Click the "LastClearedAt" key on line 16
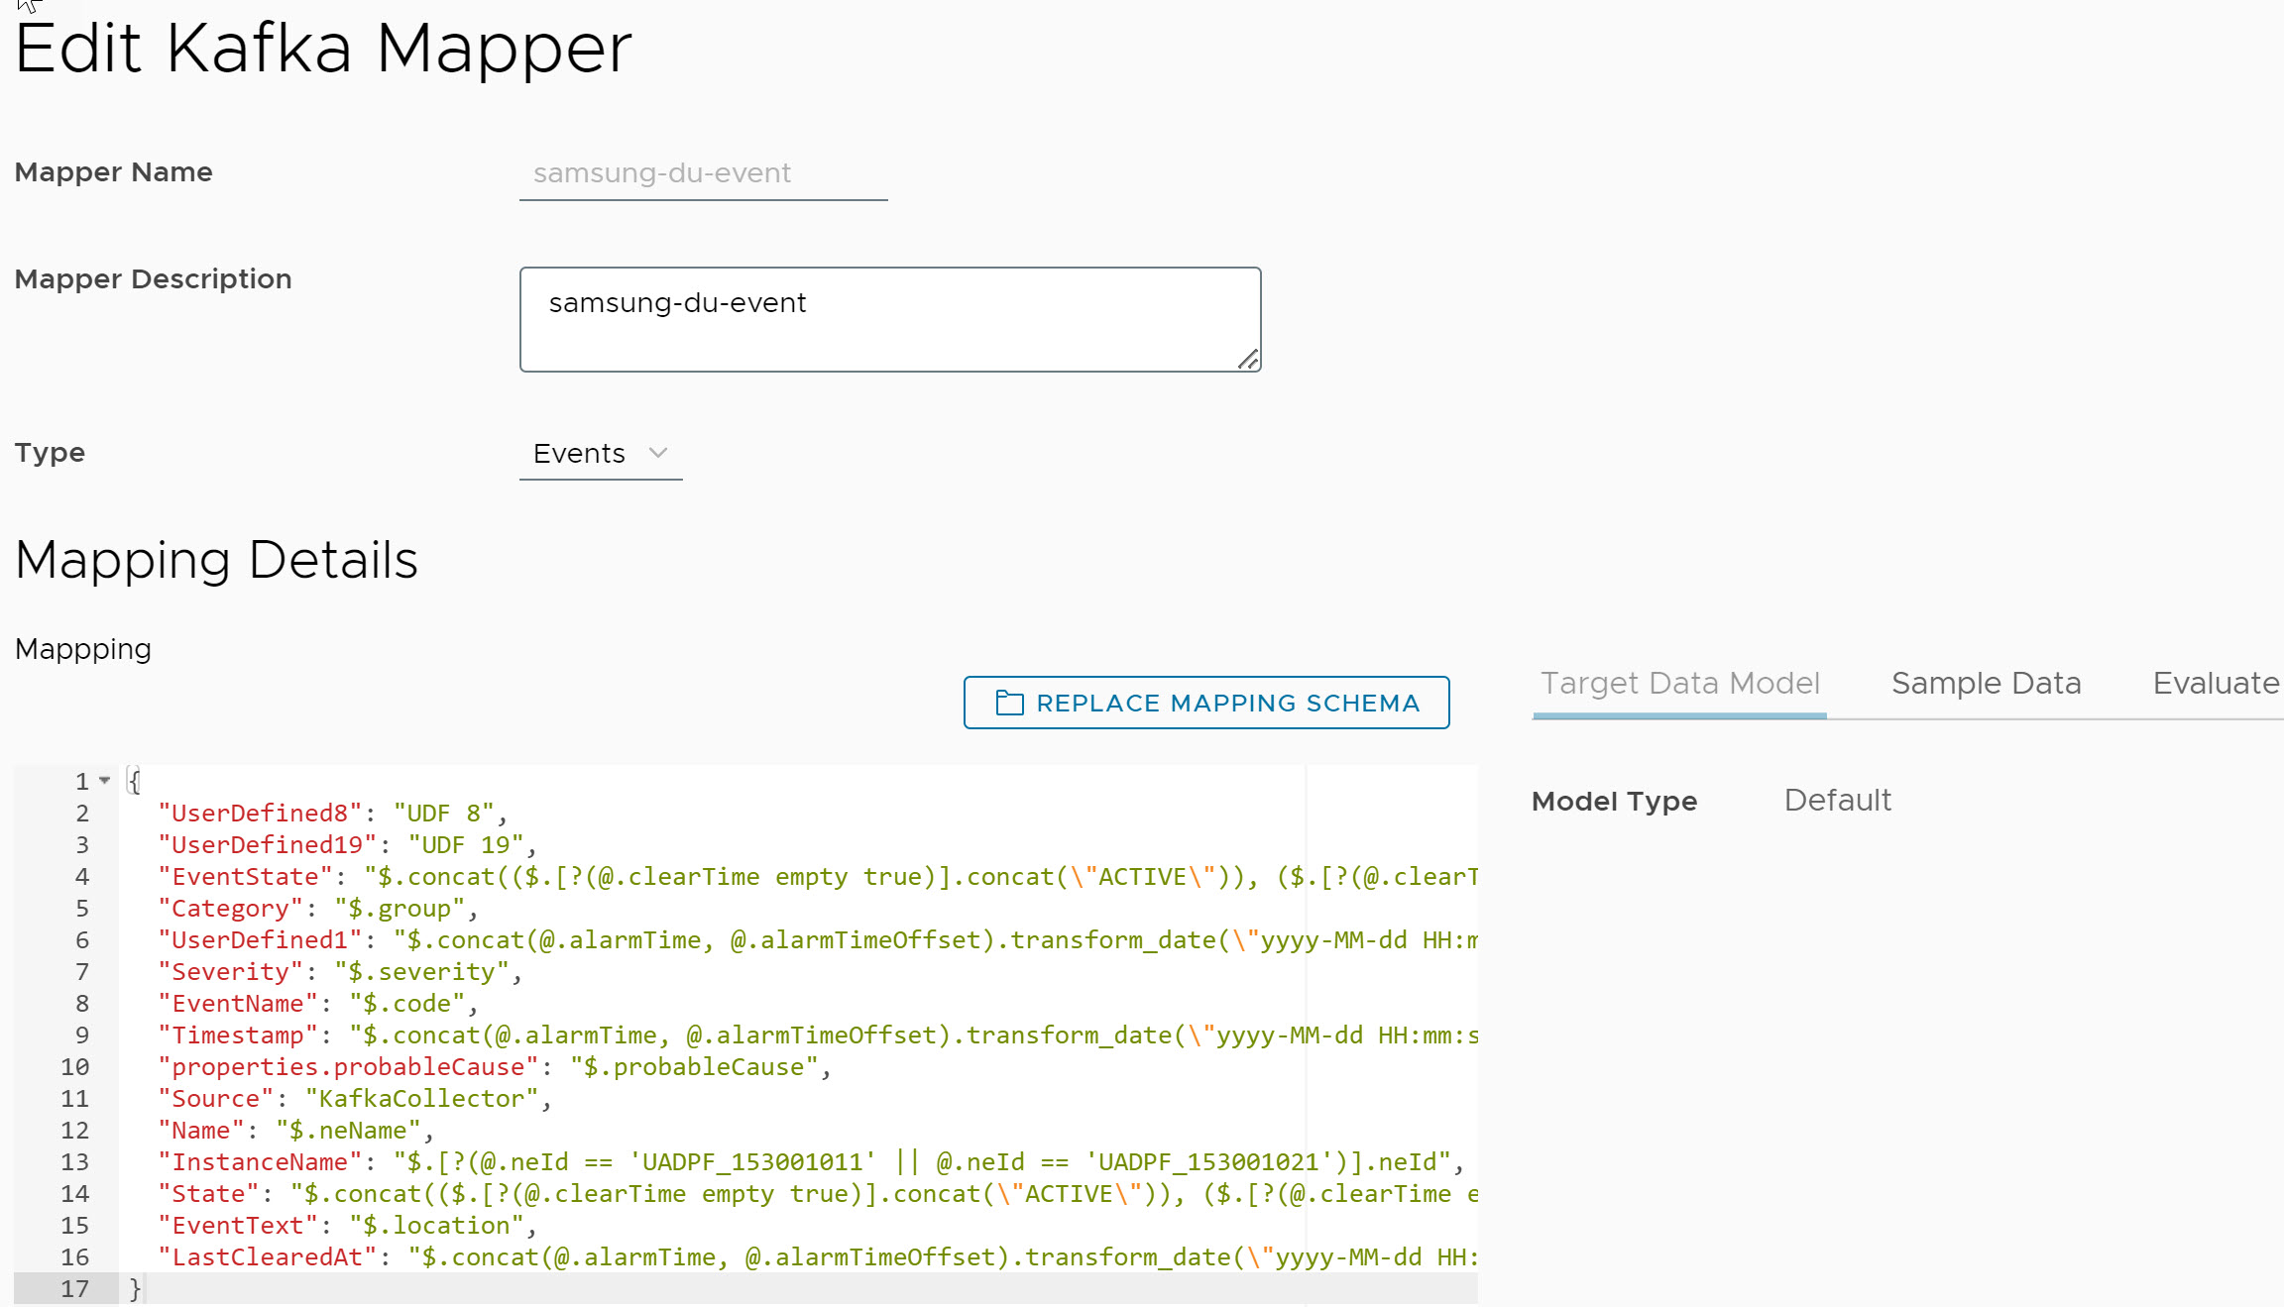Viewport: 2284px width, 1307px height. pos(268,1257)
